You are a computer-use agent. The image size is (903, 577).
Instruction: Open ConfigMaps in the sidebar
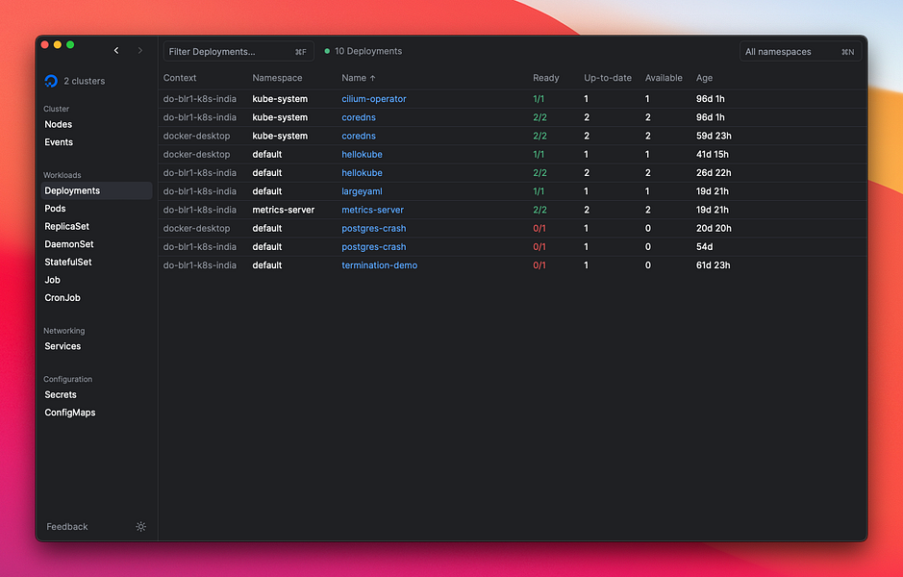click(69, 413)
